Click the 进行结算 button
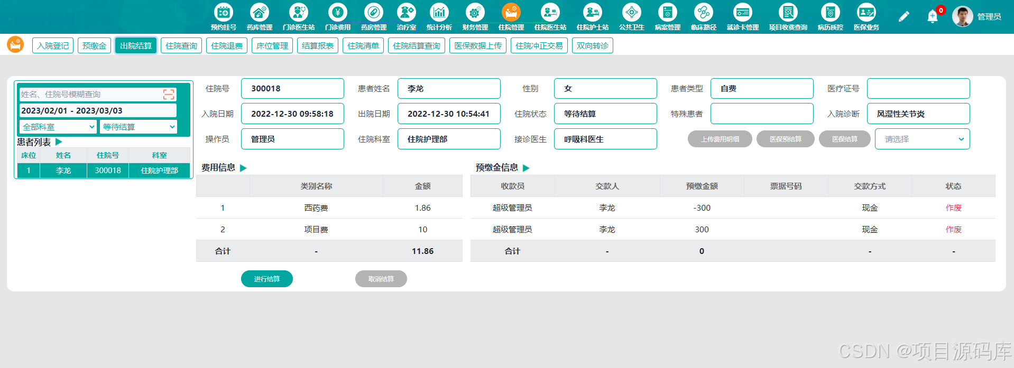 point(267,279)
